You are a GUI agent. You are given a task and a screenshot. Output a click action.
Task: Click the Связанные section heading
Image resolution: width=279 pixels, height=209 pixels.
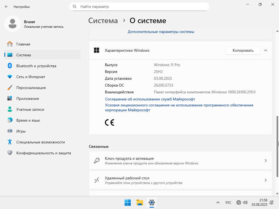click(99, 146)
